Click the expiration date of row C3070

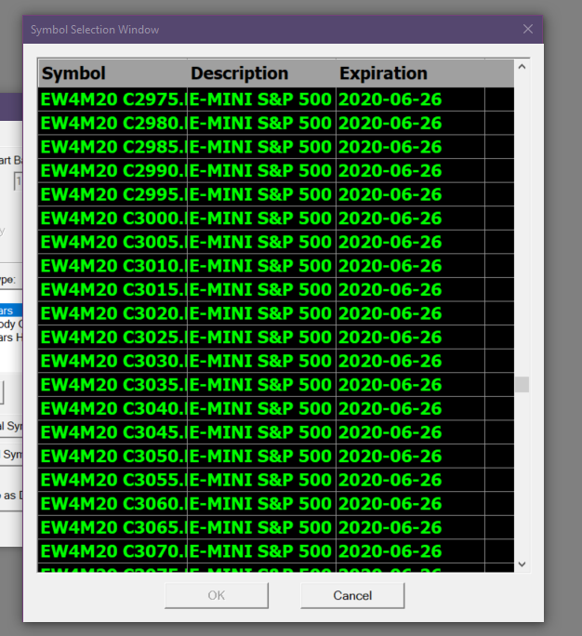[x=410, y=550]
